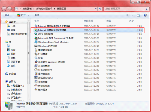Click the 性能监视器 icon
Image resolution: width=151 pixels, height=112 pixels.
(x=36, y=86)
